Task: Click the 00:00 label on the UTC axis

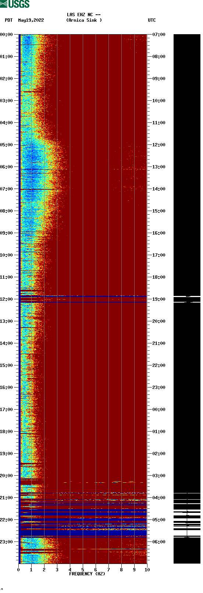Action: coord(159,410)
